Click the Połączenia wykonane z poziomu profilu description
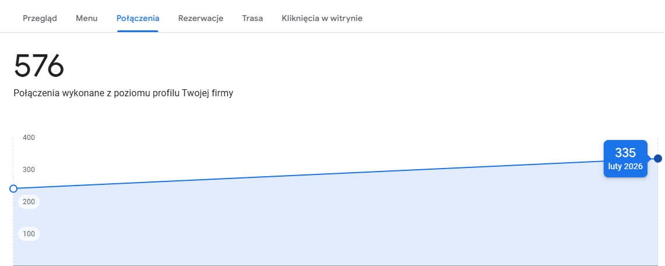 point(123,93)
